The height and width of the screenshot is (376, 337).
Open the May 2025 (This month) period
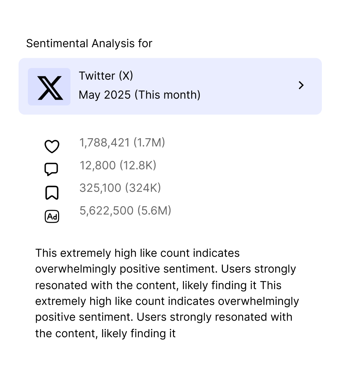pos(140,95)
